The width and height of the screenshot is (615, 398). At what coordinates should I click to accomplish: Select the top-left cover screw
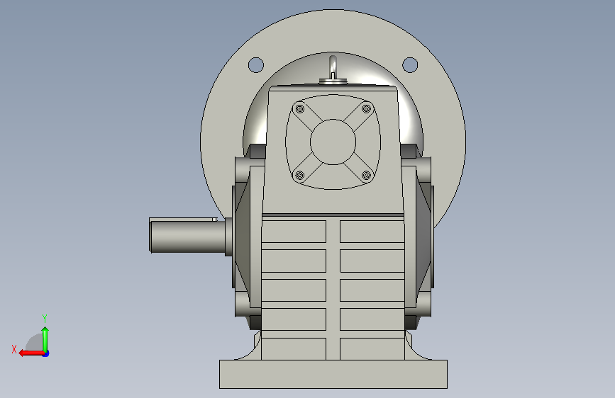tap(300, 108)
